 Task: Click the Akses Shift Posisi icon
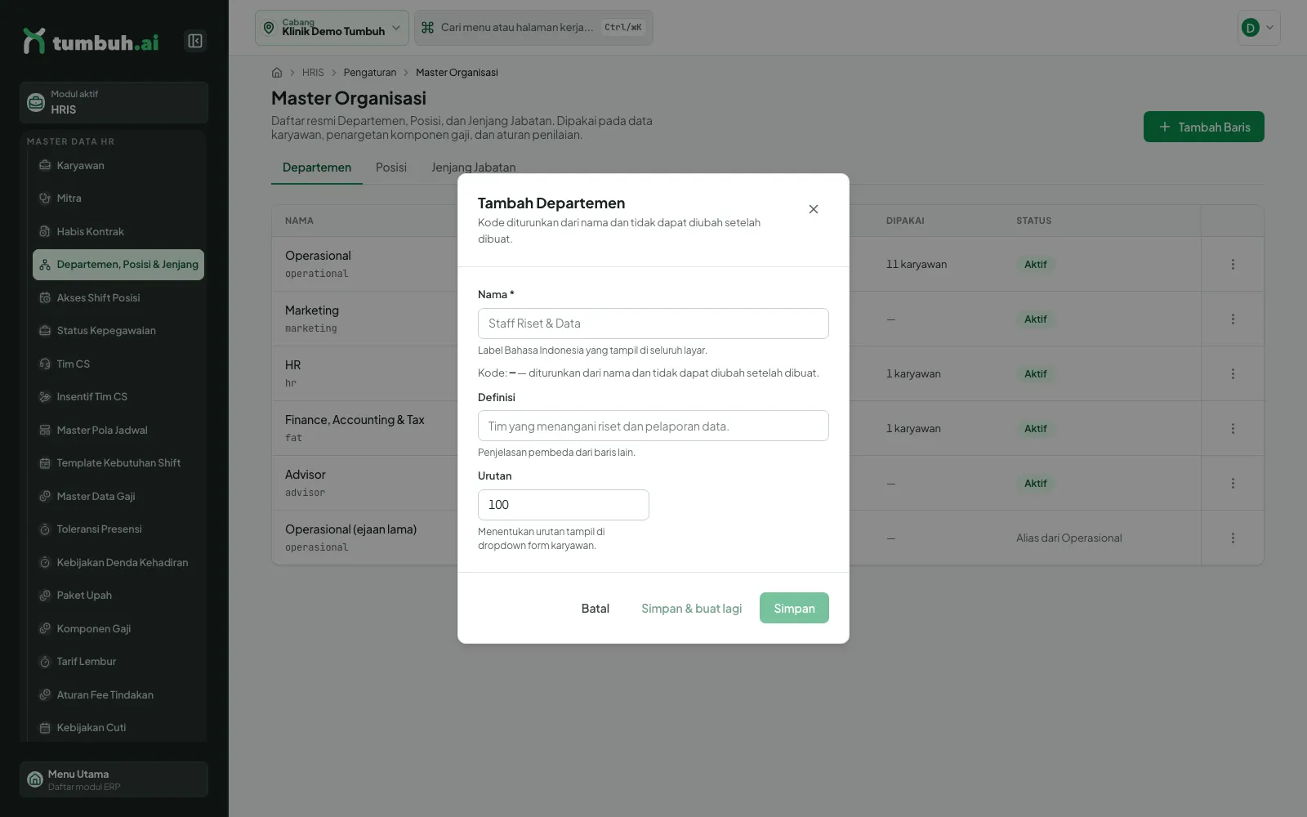click(x=45, y=297)
